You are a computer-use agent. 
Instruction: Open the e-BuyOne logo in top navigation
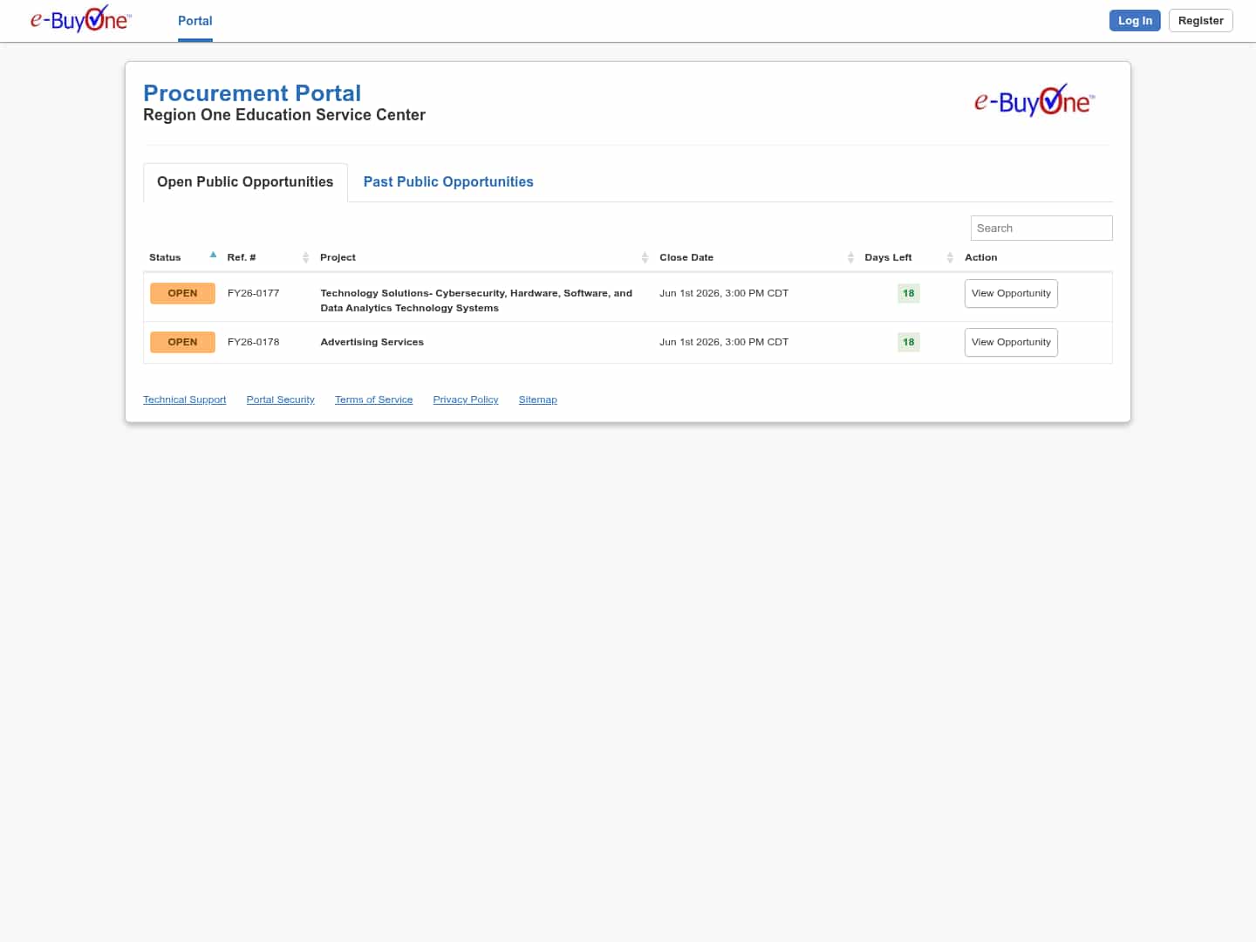pos(80,19)
